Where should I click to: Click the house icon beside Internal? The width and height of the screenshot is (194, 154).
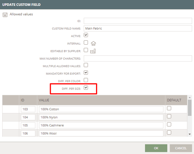point(94,43)
